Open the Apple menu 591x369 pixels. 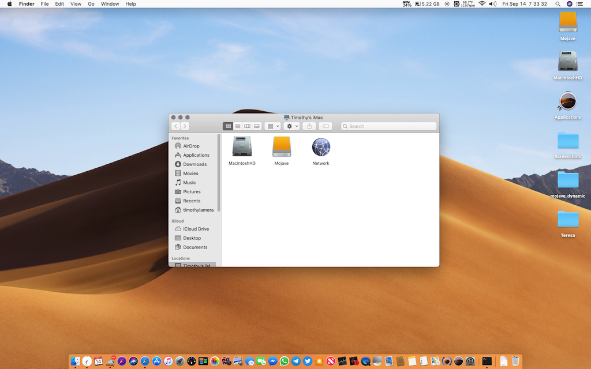[10, 4]
